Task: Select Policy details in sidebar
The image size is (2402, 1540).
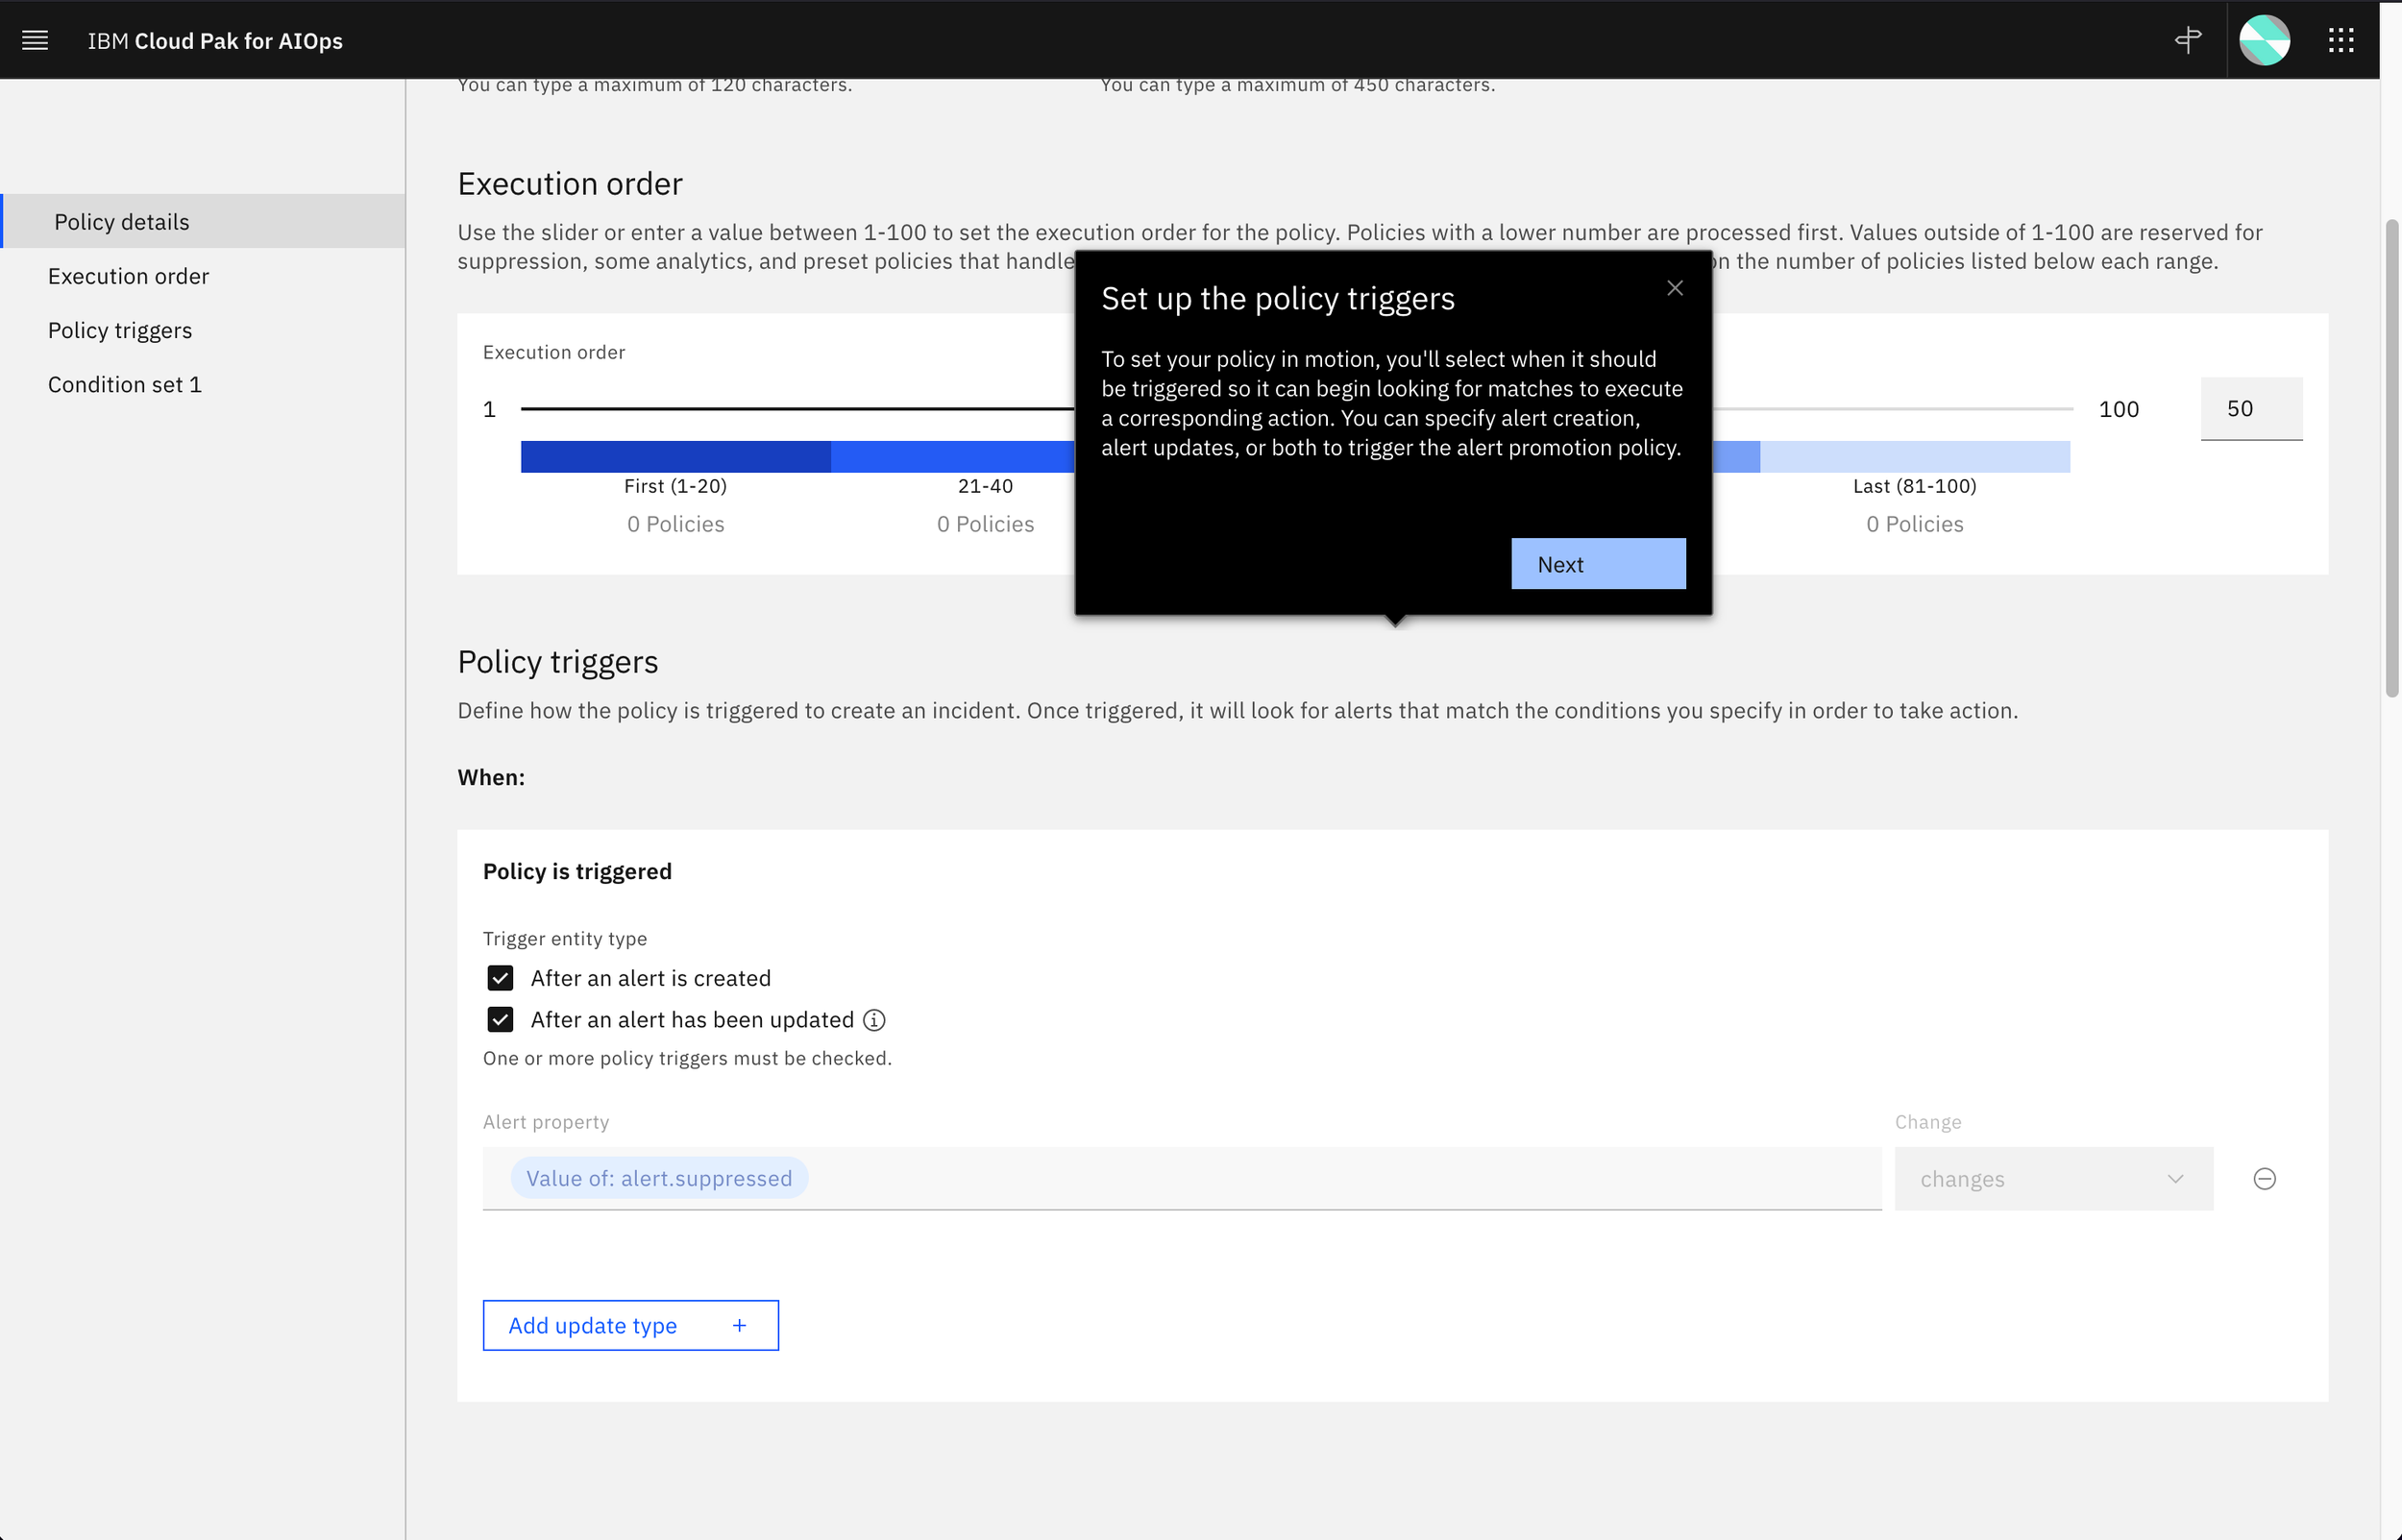Action: click(x=203, y=222)
